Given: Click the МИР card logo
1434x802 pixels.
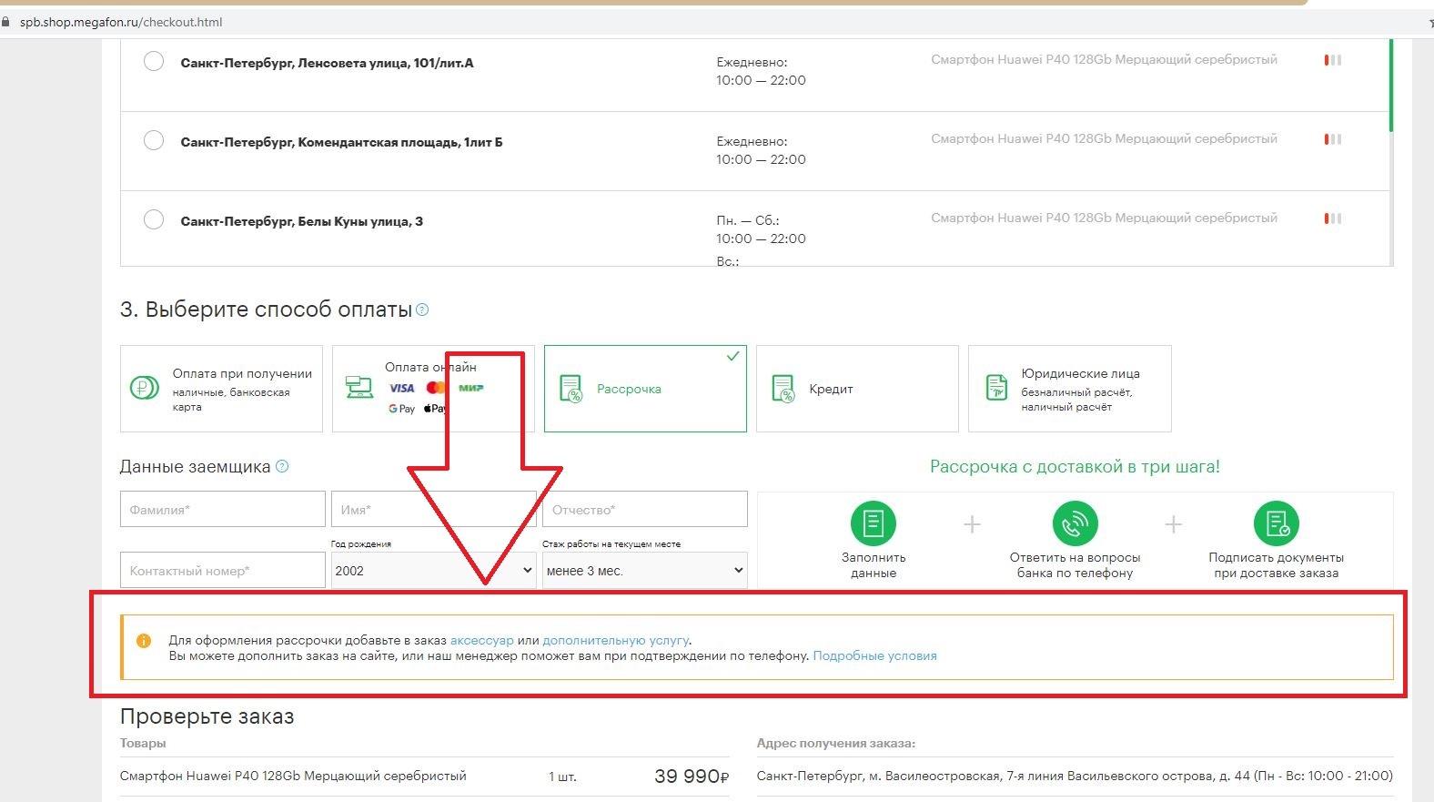Looking at the screenshot, I should (x=470, y=388).
